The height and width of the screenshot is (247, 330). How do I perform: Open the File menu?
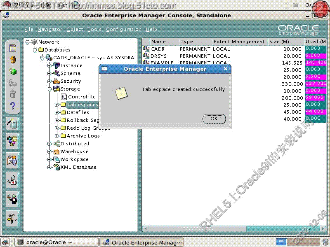29,29
